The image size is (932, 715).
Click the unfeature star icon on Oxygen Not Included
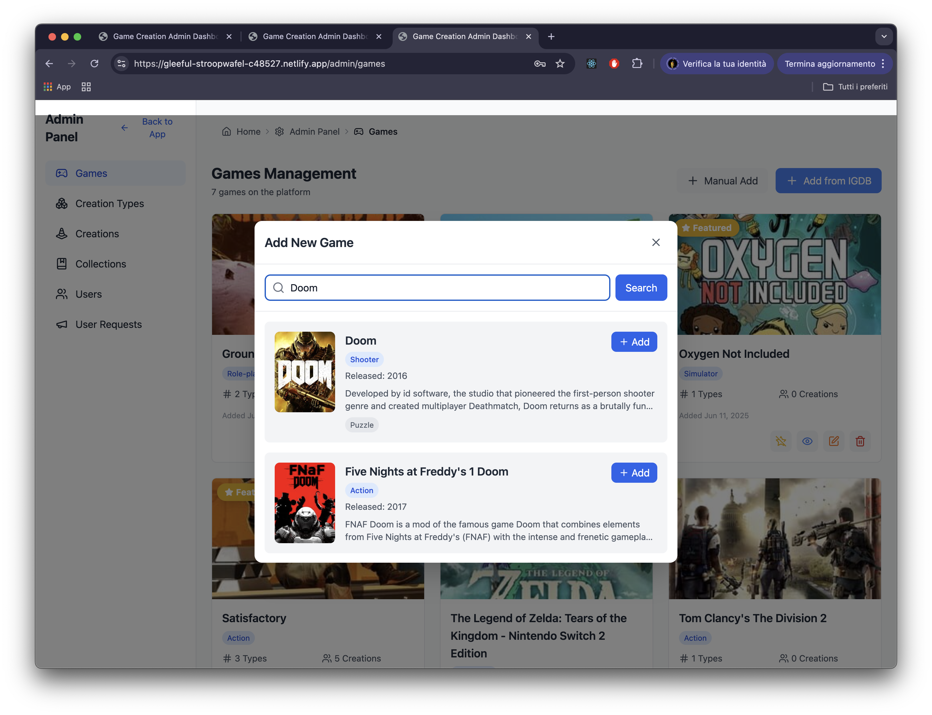[781, 441]
